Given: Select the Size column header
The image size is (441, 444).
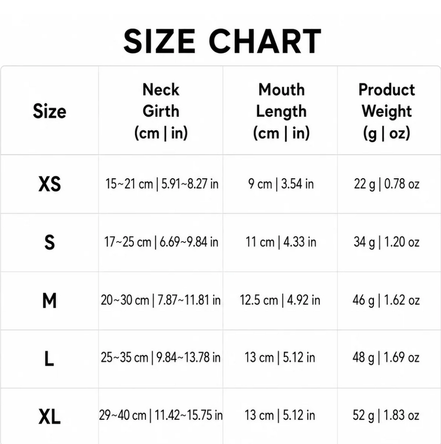Looking at the screenshot, I should [50, 111].
